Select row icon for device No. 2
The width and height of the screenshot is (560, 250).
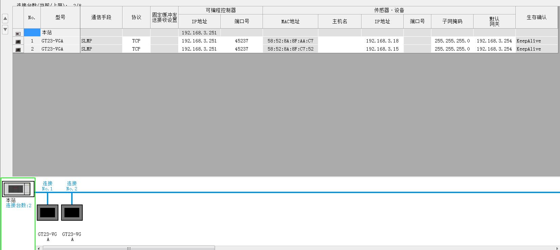pos(18,49)
